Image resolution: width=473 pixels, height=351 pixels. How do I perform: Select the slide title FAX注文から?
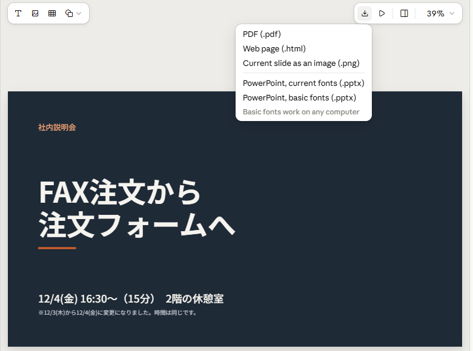120,192
